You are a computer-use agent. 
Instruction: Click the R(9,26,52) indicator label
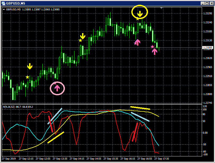click(9, 107)
